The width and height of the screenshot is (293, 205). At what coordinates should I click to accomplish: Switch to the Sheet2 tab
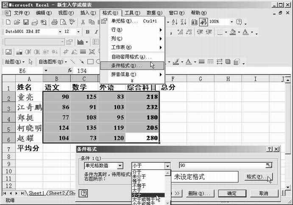pos(57,193)
